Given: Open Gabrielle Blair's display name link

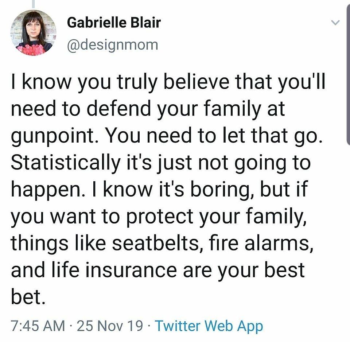Looking at the screenshot, I should (x=114, y=23).
